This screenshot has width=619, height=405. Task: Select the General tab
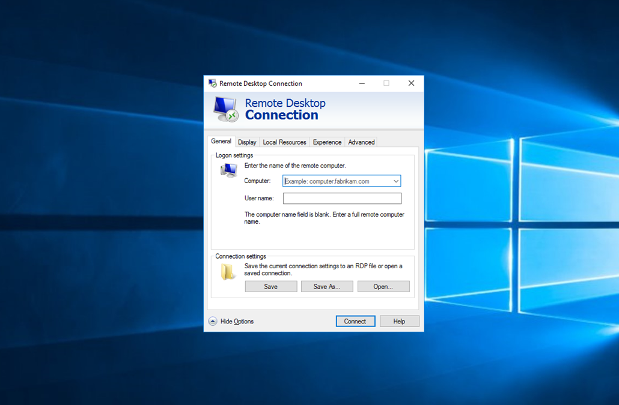pyautogui.click(x=221, y=142)
